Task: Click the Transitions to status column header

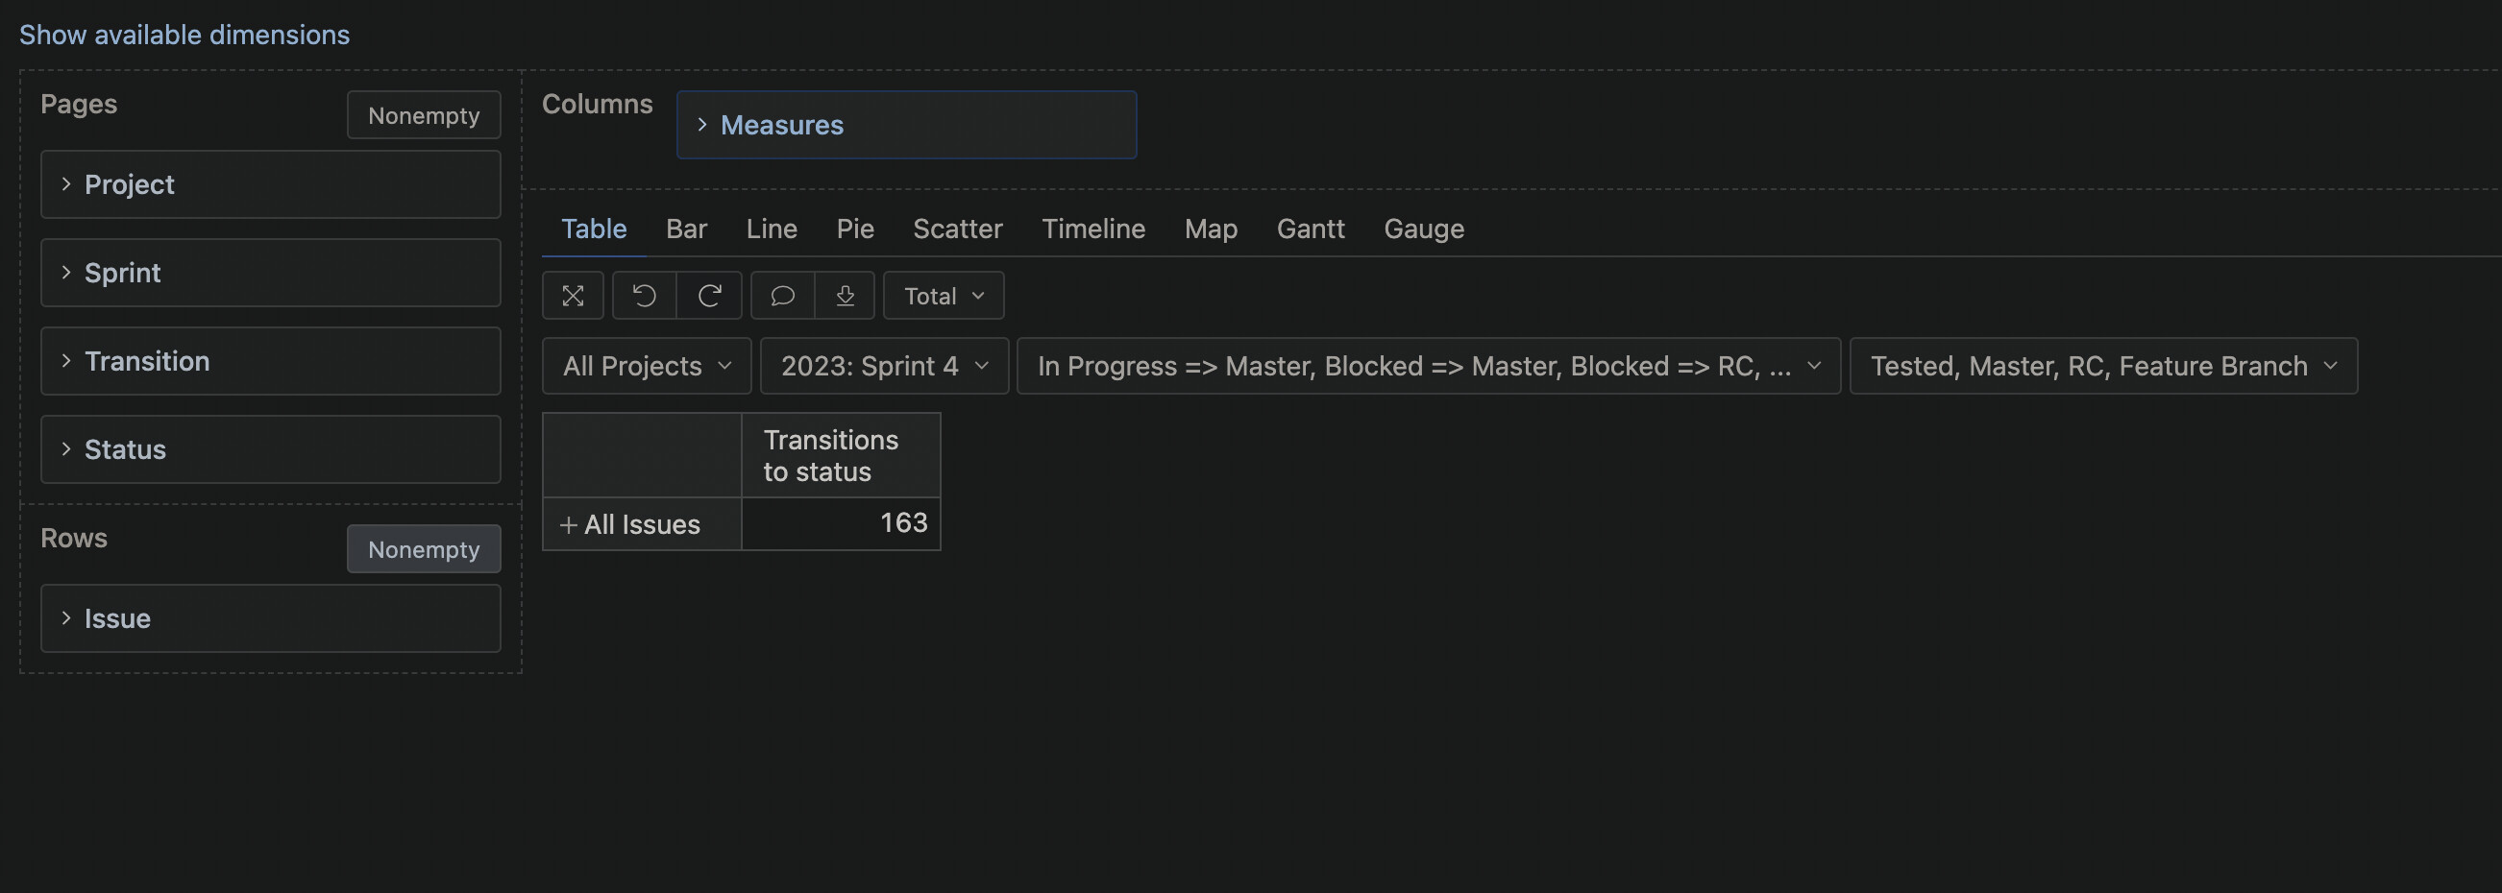Action: point(840,455)
